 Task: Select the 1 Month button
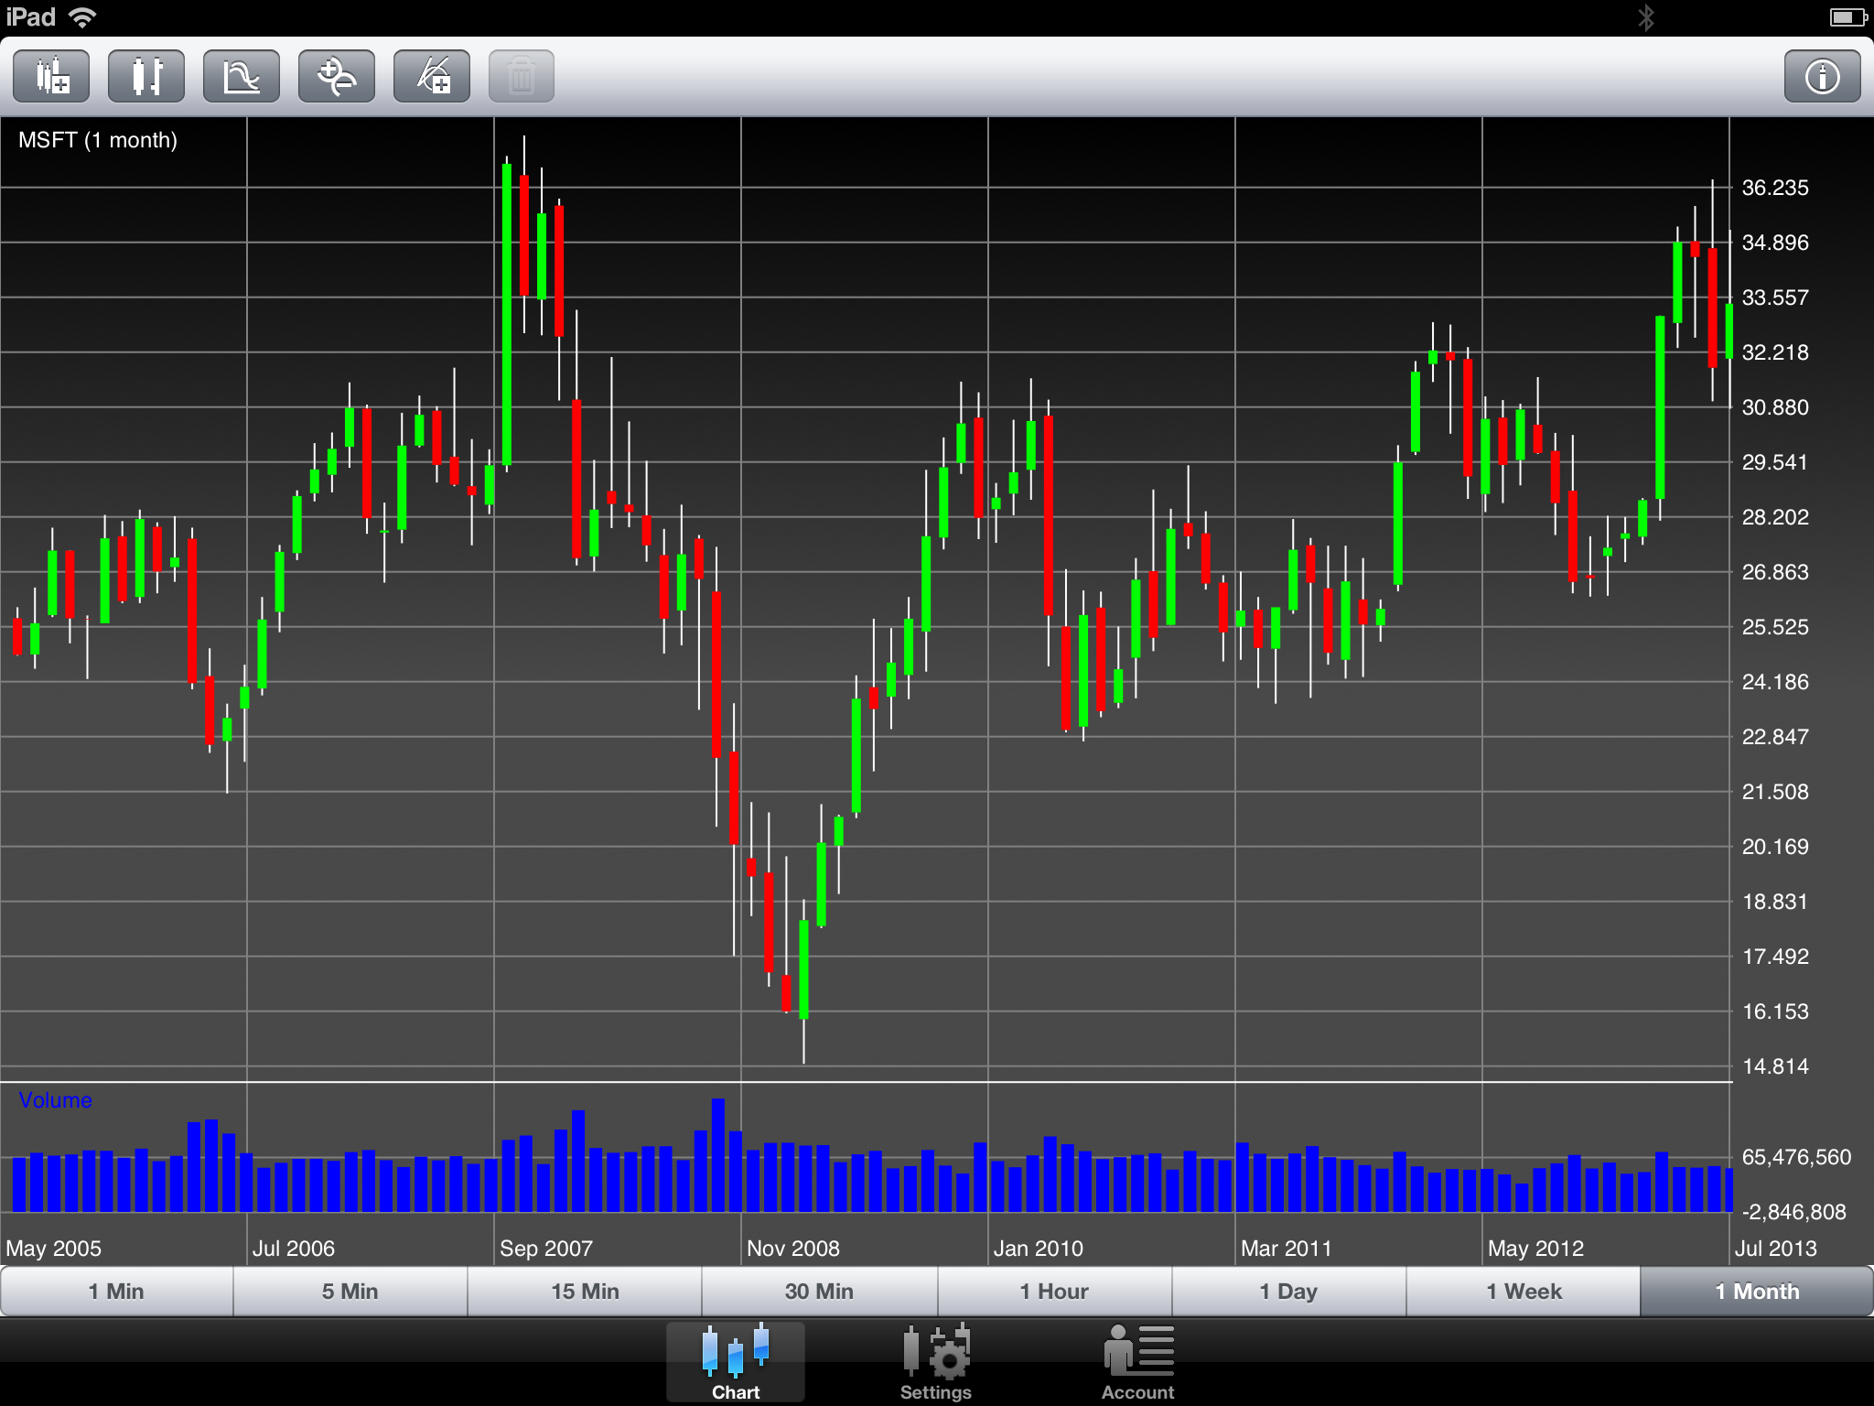1757,1291
